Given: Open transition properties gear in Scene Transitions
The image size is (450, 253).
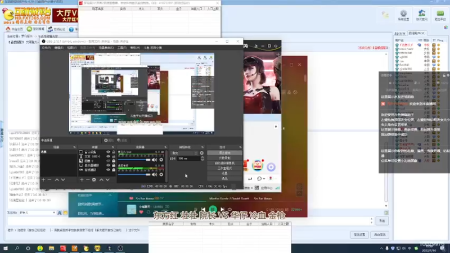Looking at the screenshot, I should [202, 153].
